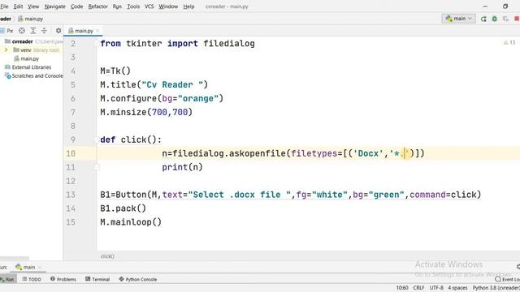Open the main run configuration dropdown

[458, 19]
